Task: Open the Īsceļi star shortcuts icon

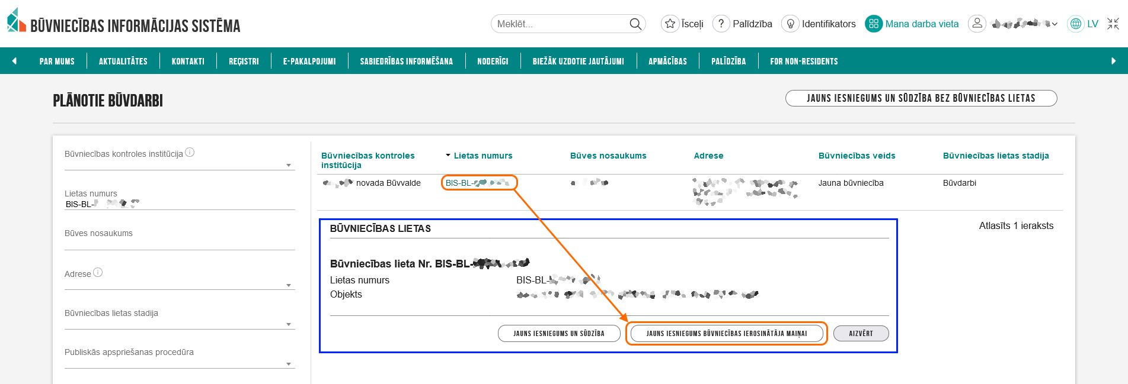Action: click(670, 24)
